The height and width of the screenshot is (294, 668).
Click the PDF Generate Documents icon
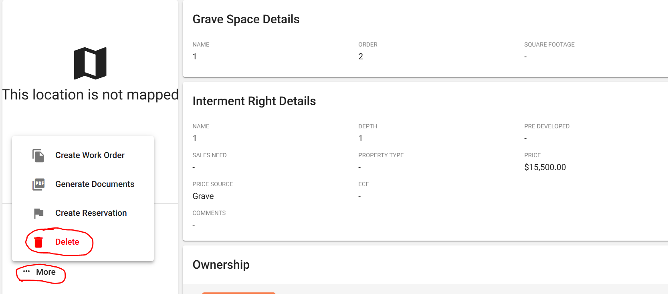click(x=38, y=184)
